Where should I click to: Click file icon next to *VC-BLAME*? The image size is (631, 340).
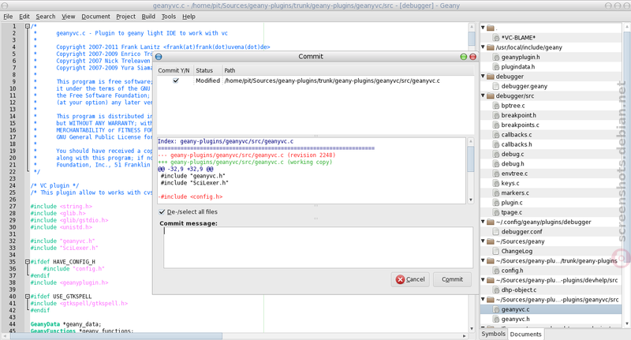point(496,38)
